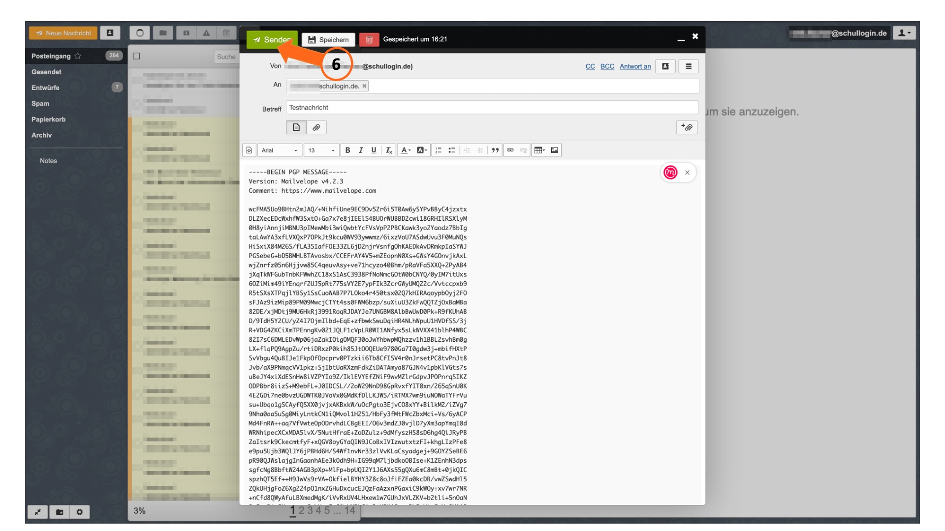Mark the selected mail as spam

point(206,33)
